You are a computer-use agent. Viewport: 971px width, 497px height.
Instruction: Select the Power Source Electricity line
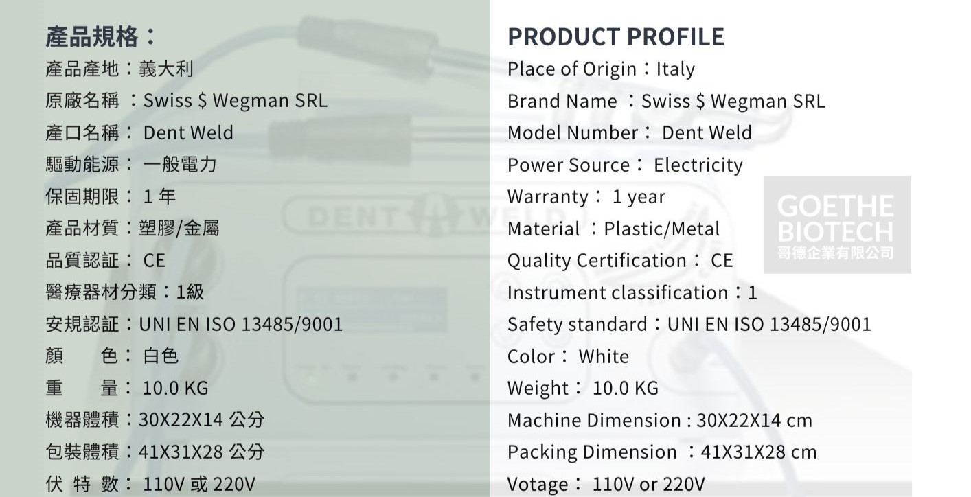point(625,165)
